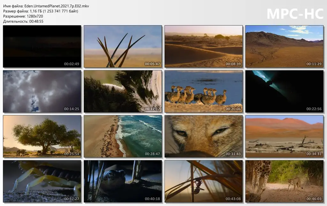
Task: Open the ostrich feathers thumbnail at 00:17:12
Action: click(x=123, y=92)
